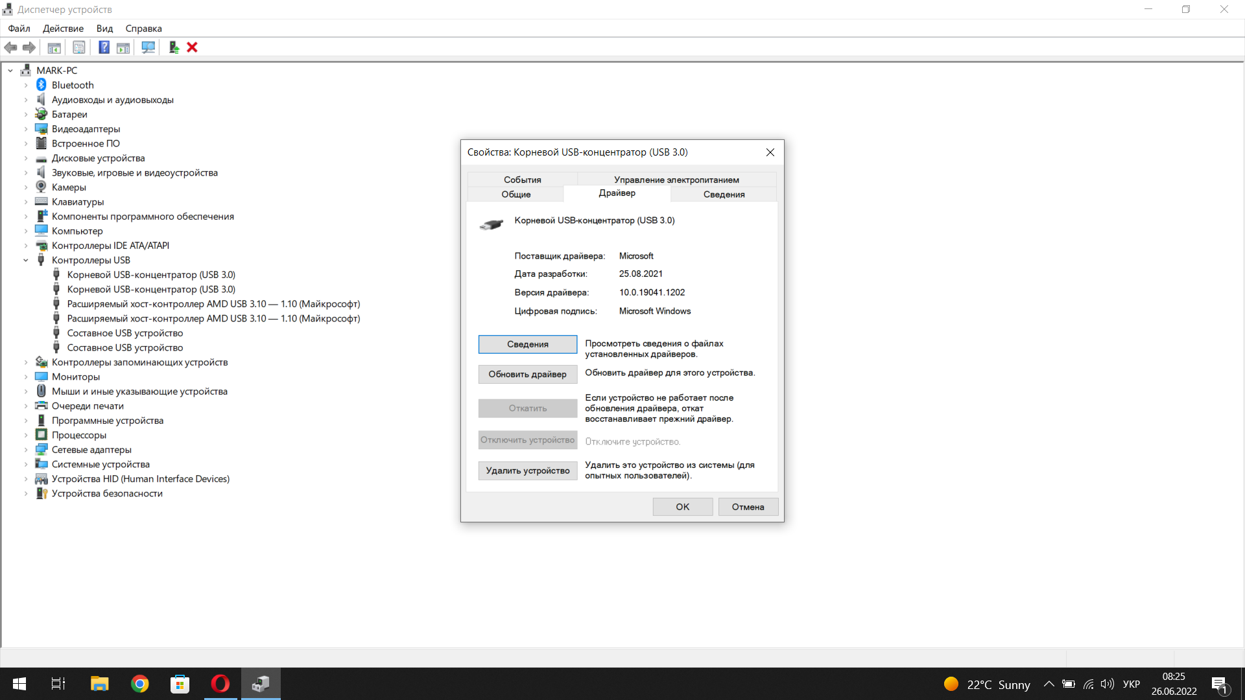Expand the Видеоадаптеры category
The width and height of the screenshot is (1245, 700).
pyautogui.click(x=26, y=129)
